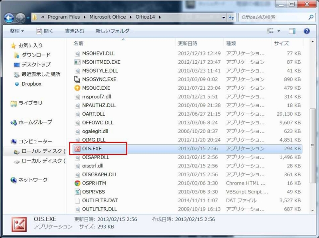Open recent locations dropdown beside Forward arrow
The height and width of the screenshot is (238, 319).
[x=28, y=18]
